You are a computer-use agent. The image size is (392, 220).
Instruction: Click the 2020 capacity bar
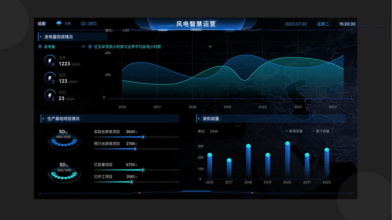[x=288, y=160]
